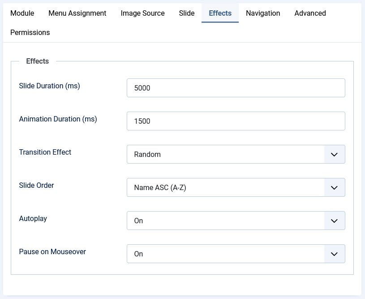Click the Autoplay chevron arrow icon
This screenshot has height=299, width=365.
tap(334, 221)
